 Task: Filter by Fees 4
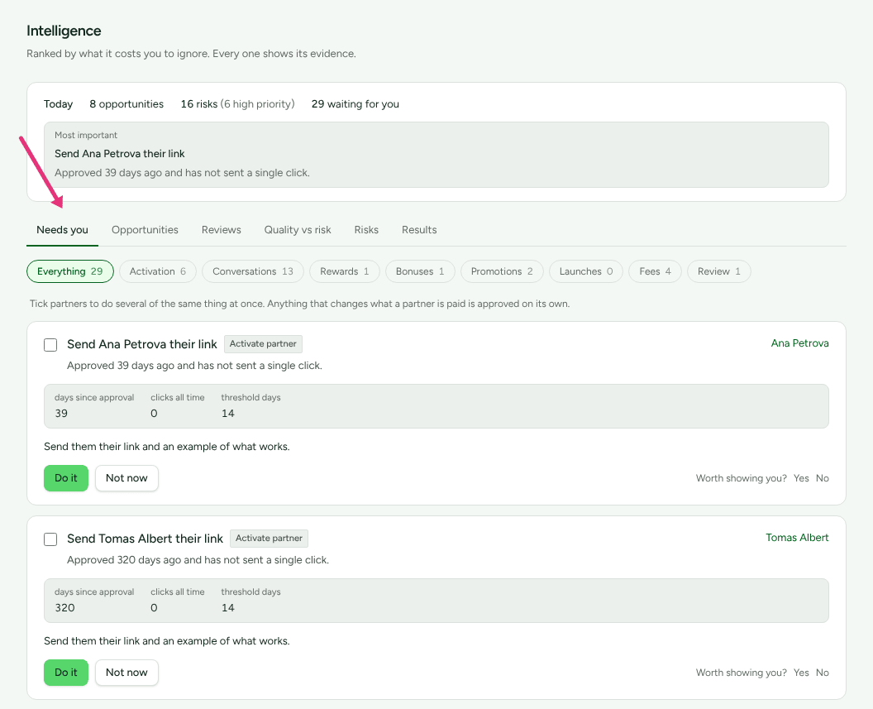[x=655, y=271]
